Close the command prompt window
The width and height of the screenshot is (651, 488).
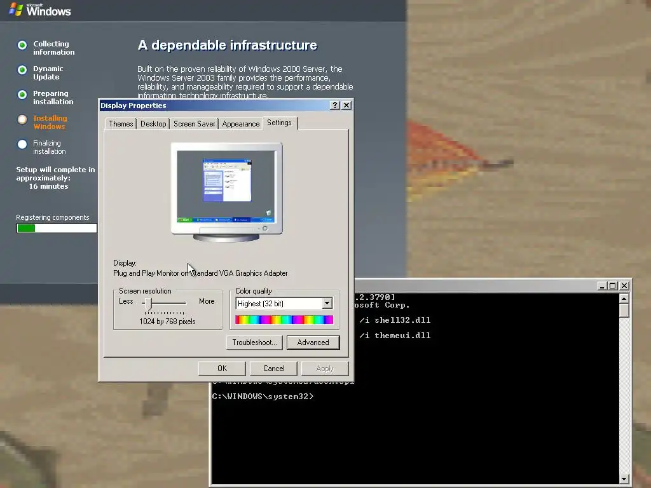coord(624,286)
